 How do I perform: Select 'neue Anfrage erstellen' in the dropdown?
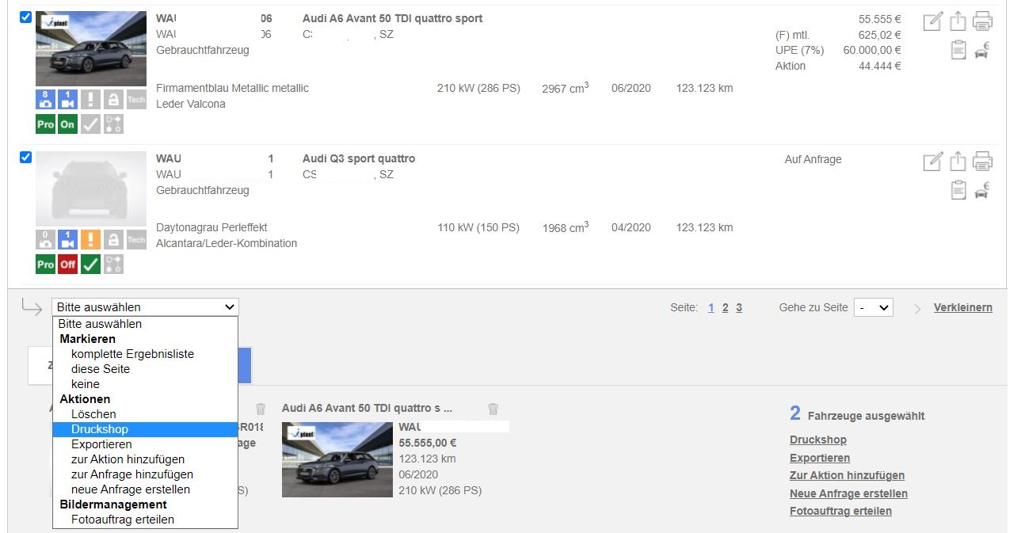145,489
